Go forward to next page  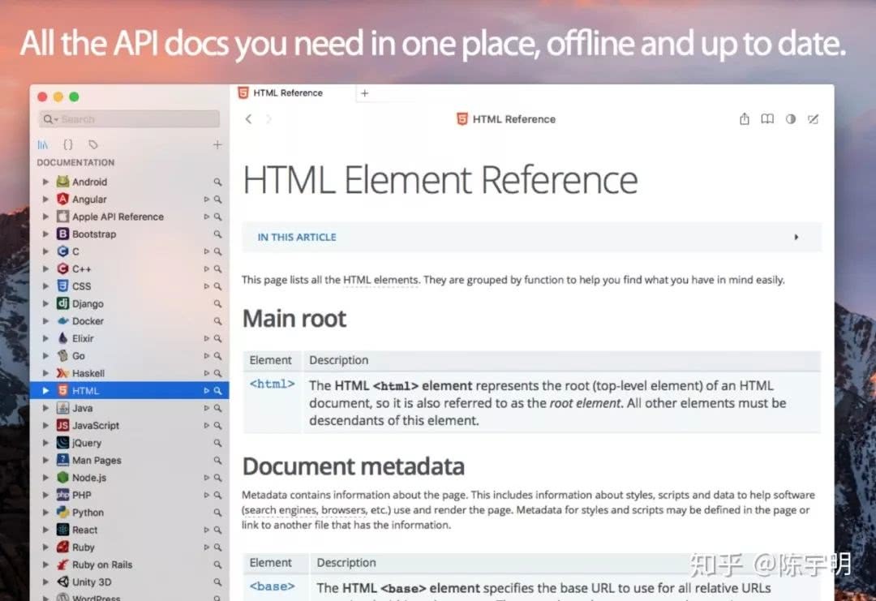(x=268, y=119)
